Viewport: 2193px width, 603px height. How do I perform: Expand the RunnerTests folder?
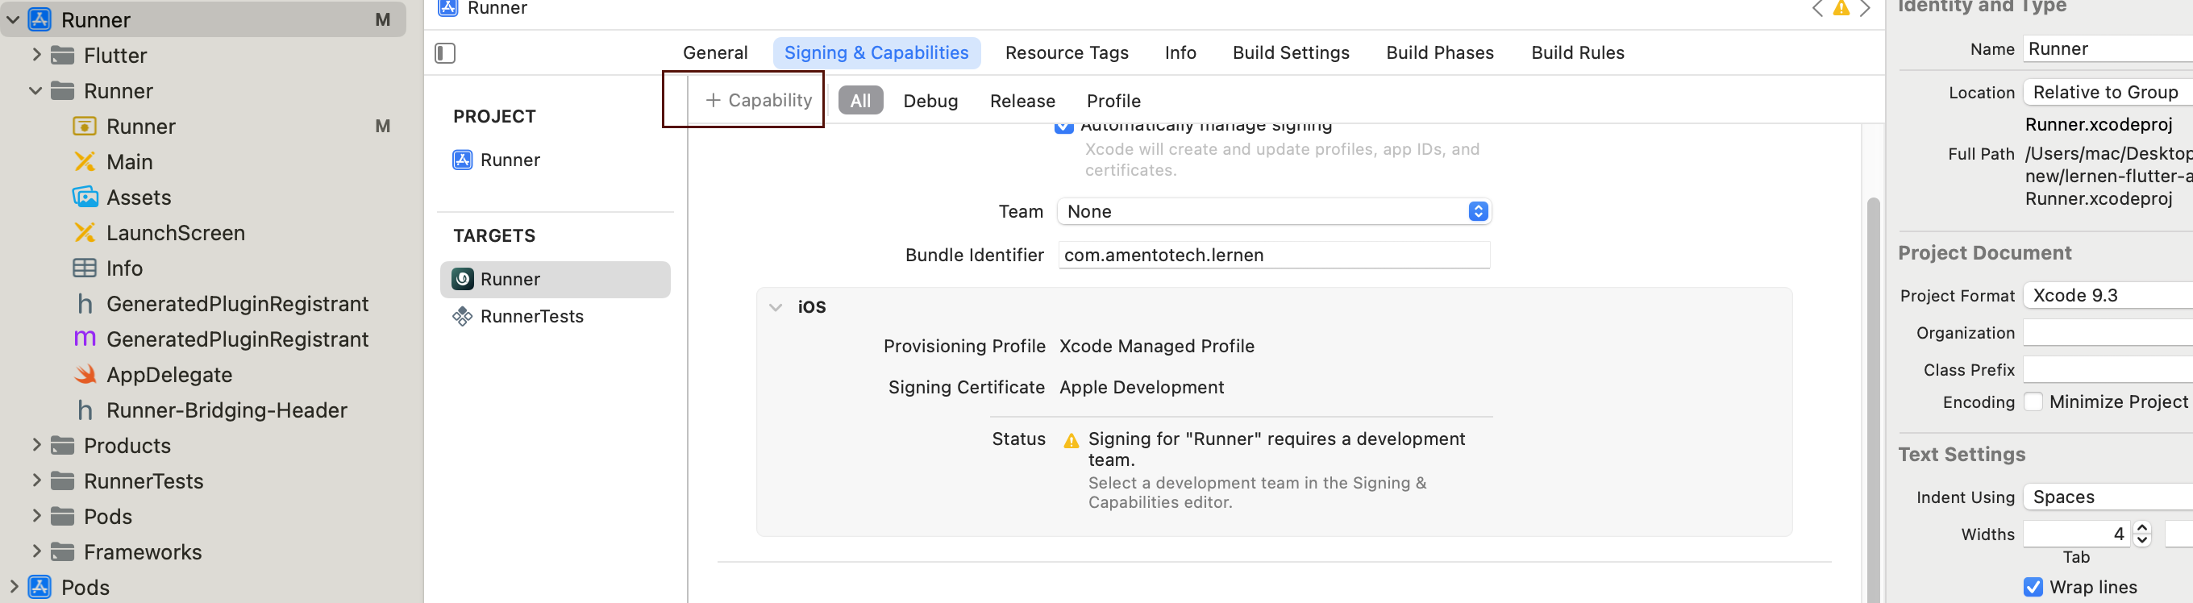(35, 480)
